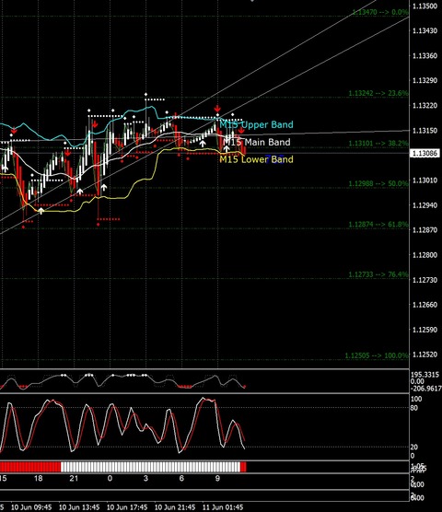Click hour label 21 on the histogram axis
Screen dimensions: 442x512
[74, 479]
